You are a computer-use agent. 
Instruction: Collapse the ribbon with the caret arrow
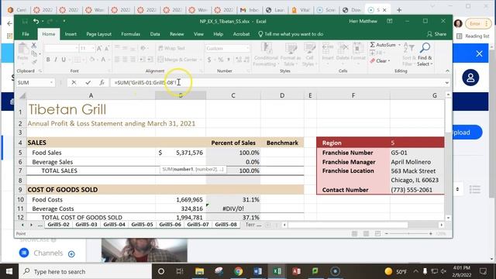447,71
